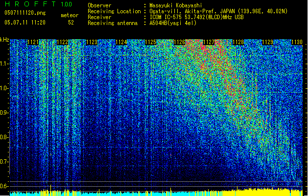Viewport: 308px width, 196px height.
Task: Click the 1121 time marker
Action: tap(33, 42)
